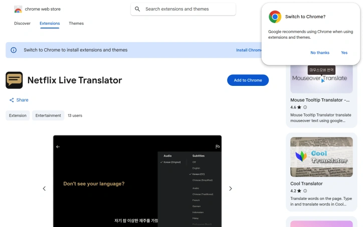Click the Netflix Live Translator screenshot preview
The image size is (363, 227).
tap(137, 181)
